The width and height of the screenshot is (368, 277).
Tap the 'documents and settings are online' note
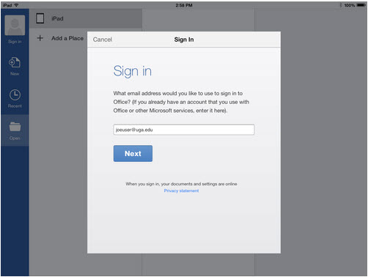pyautogui.click(x=181, y=184)
